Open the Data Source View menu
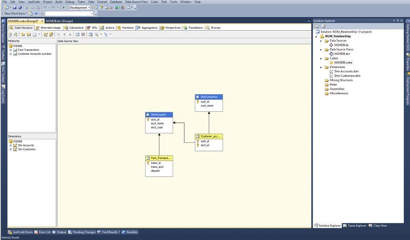Screen dimensions: 410x240 click(x=136, y=2)
